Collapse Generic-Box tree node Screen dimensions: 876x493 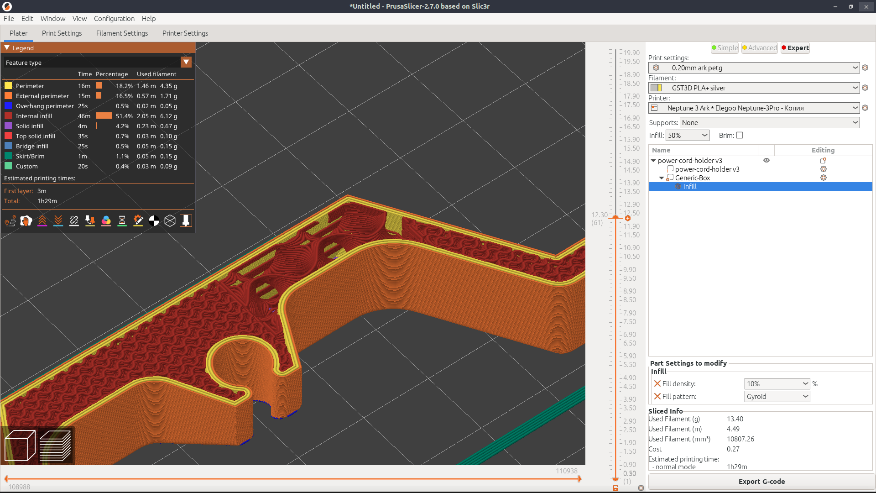point(662,178)
